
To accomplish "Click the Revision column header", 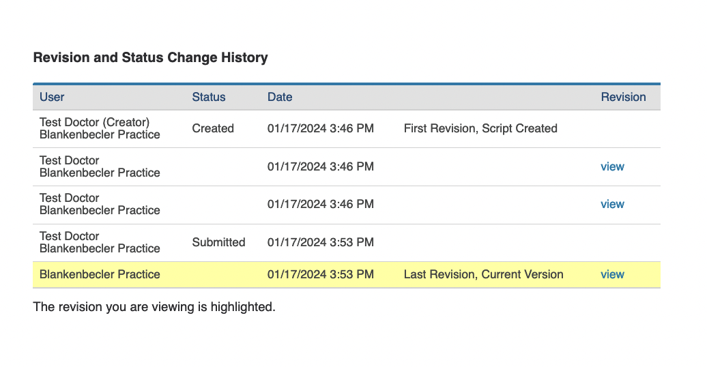I will (x=623, y=97).
